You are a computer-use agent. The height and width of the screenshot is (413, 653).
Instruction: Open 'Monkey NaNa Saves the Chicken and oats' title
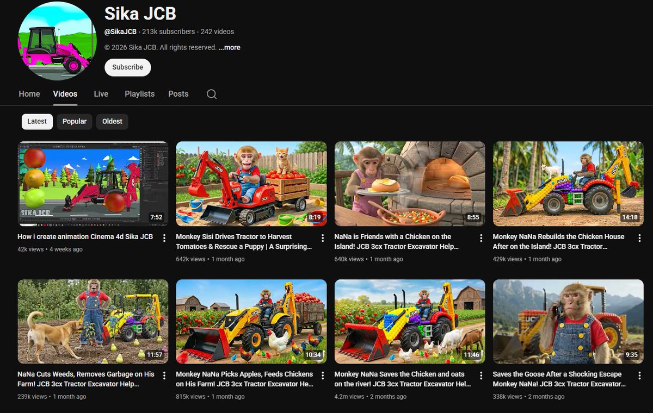(403, 379)
